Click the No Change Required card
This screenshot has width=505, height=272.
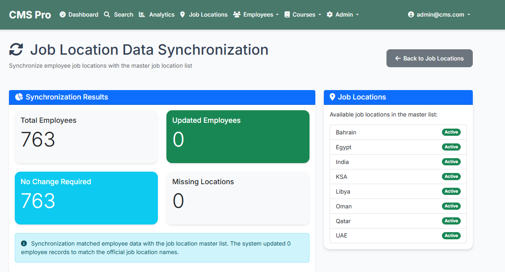click(x=86, y=198)
